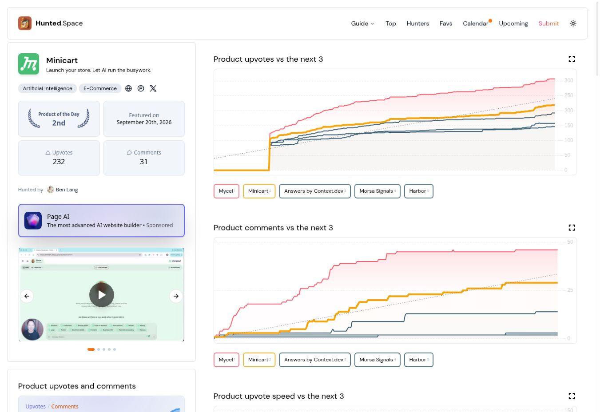Select the Artificial Intelligence tag
600x412 pixels.
coord(48,88)
